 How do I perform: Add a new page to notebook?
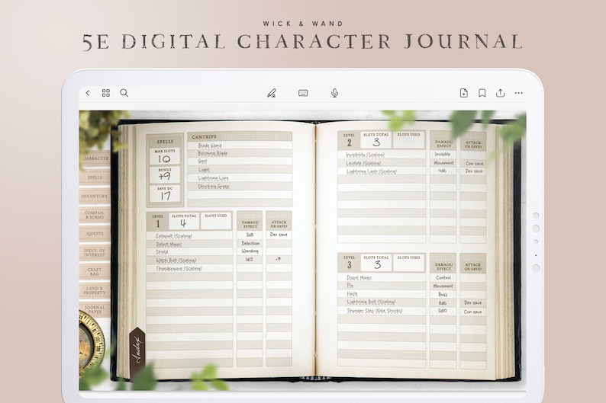click(464, 93)
